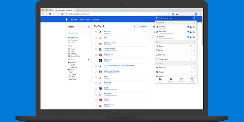Image resolution: width=244 pixels, height=122 pixels.
Task: Expand Identity type in extension popup
Action: click(194, 55)
